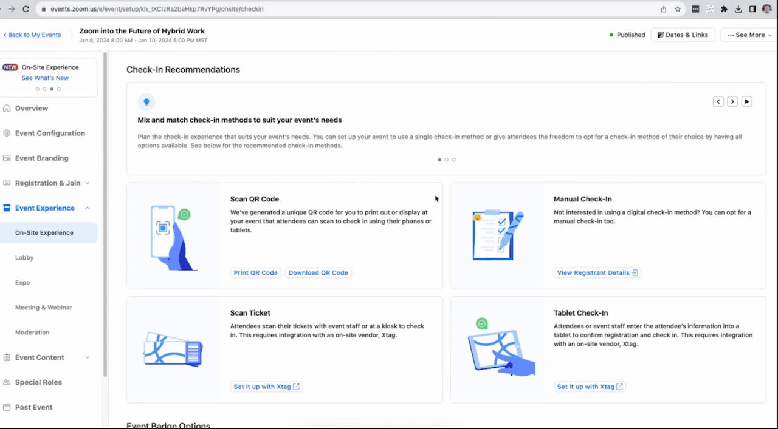Select the third carousel indicator dot
The width and height of the screenshot is (778, 429).
point(454,160)
